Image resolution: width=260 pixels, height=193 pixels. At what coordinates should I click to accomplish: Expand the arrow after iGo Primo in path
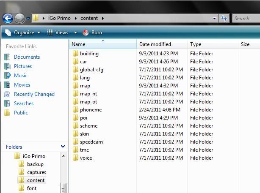click(x=76, y=18)
